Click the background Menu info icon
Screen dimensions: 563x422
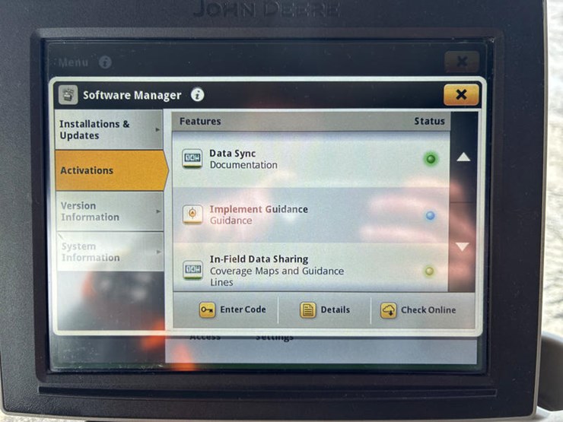[105, 62]
